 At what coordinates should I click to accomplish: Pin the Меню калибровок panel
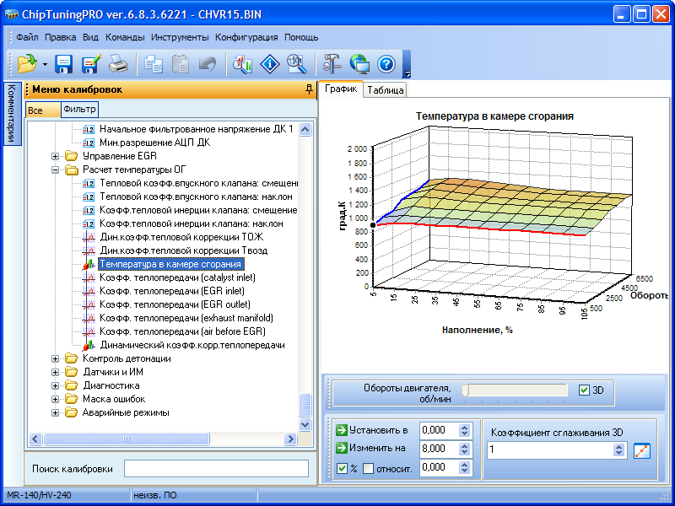tap(309, 89)
